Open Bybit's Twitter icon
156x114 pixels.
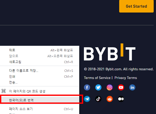[98, 87]
